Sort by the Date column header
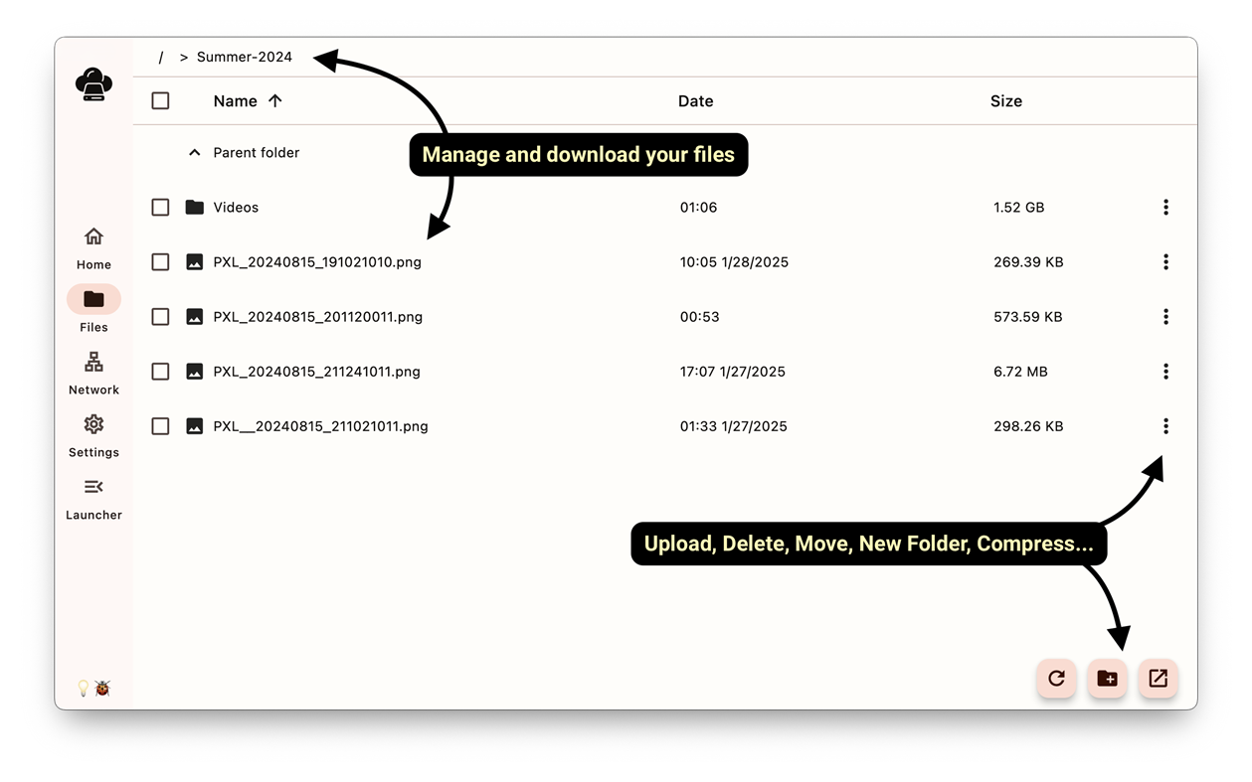 click(695, 100)
